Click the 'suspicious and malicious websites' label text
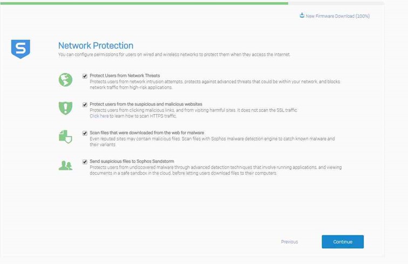The image size is (408, 264). tap(146, 104)
